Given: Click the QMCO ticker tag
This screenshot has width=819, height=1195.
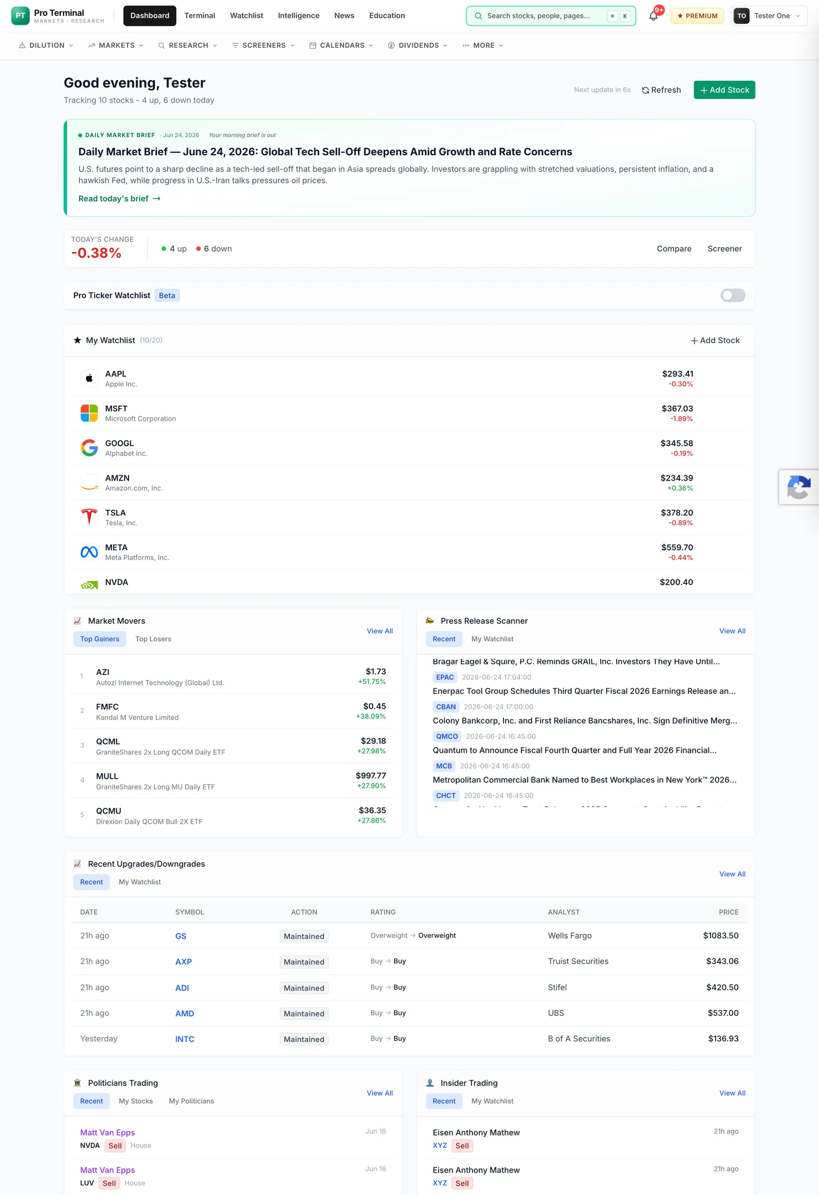Looking at the screenshot, I should (446, 737).
